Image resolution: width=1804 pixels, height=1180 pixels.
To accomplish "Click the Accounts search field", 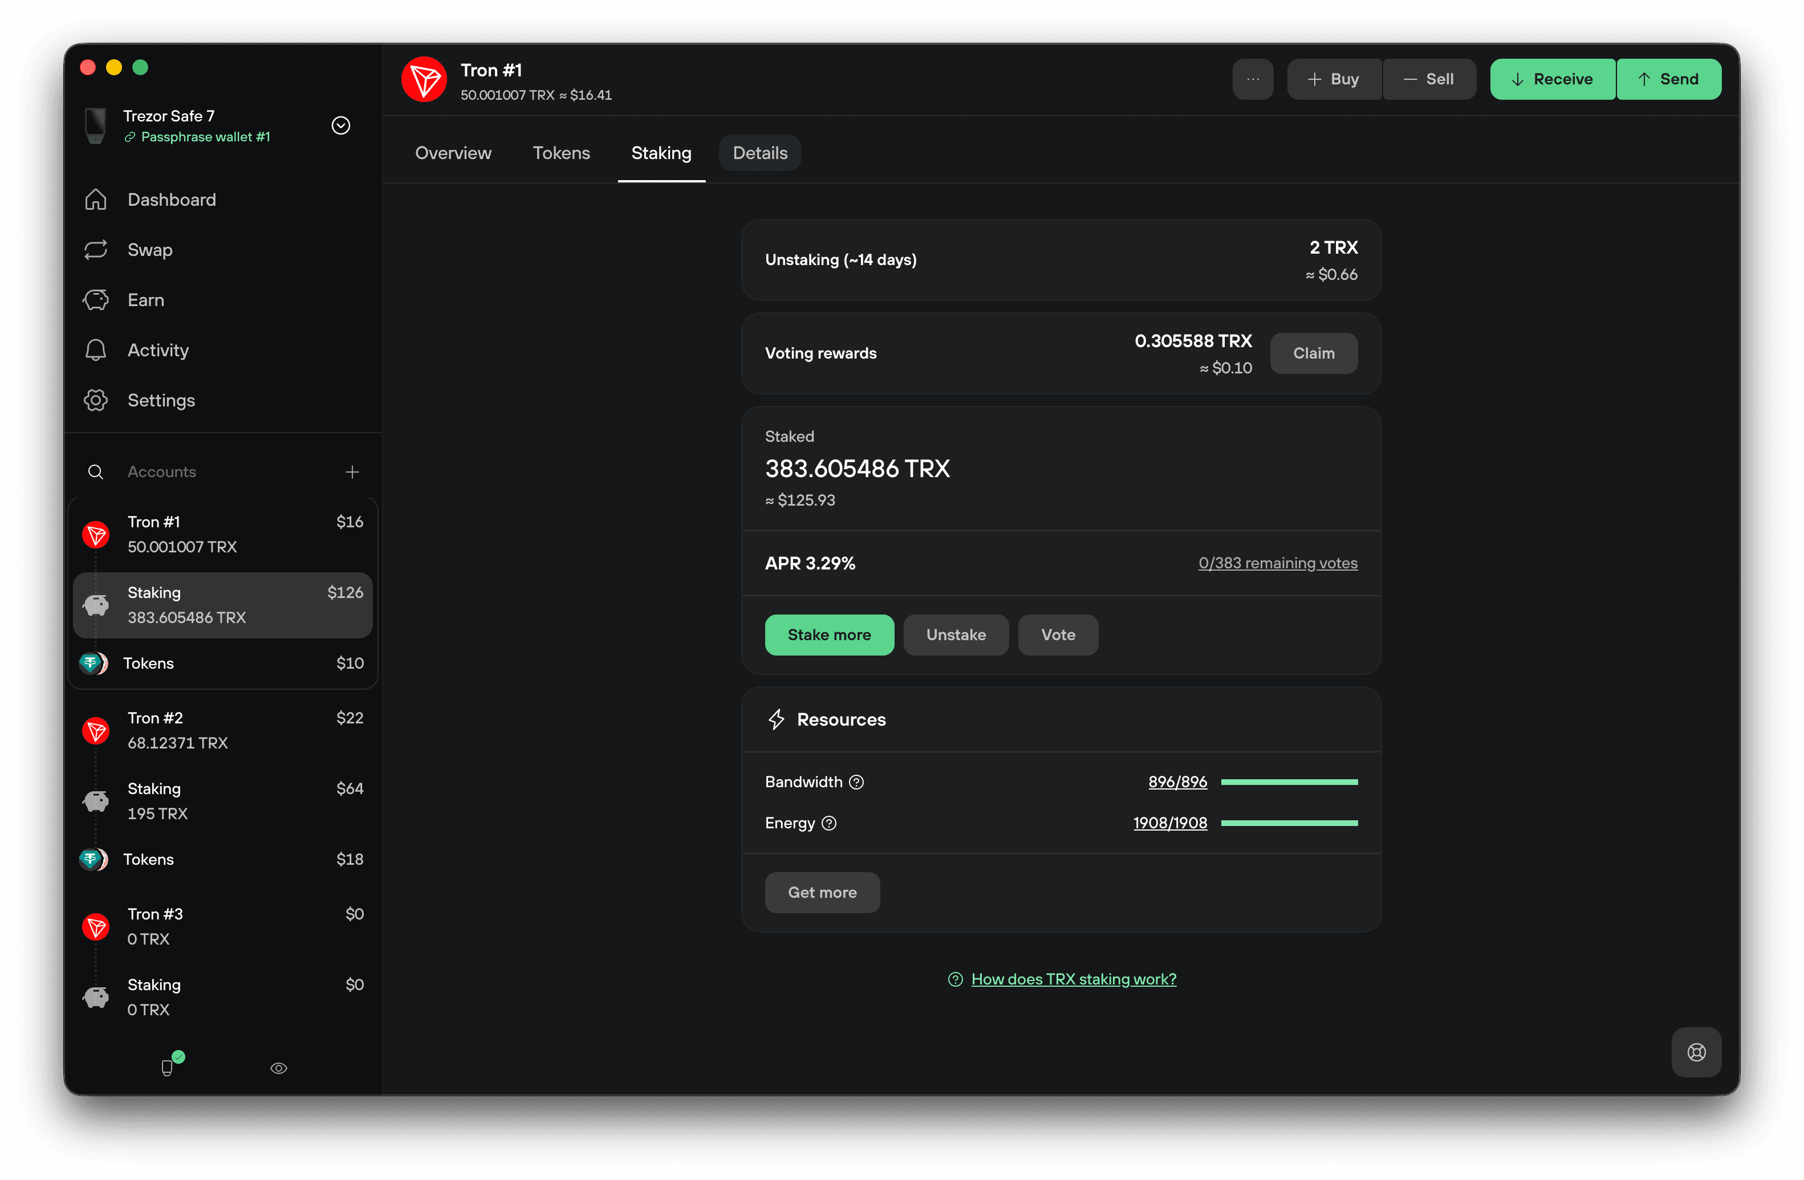I will click(x=223, y=471).
